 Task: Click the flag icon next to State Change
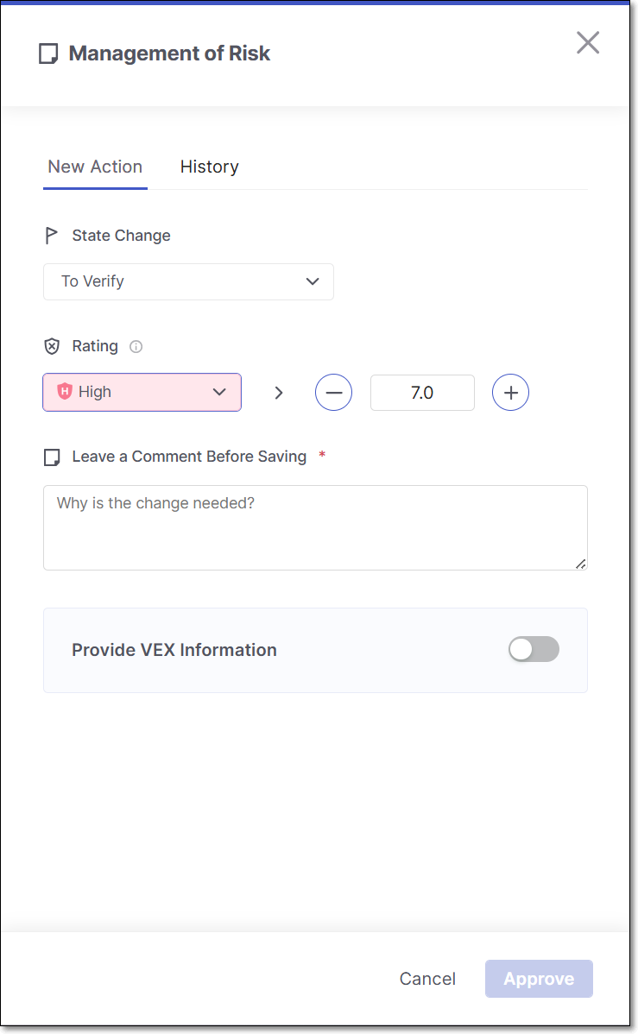click(52, 236)
